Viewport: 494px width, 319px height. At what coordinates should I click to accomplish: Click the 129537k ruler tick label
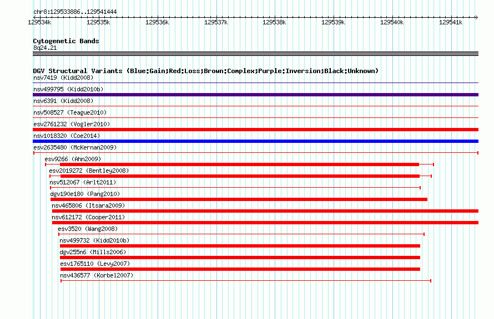216,22
